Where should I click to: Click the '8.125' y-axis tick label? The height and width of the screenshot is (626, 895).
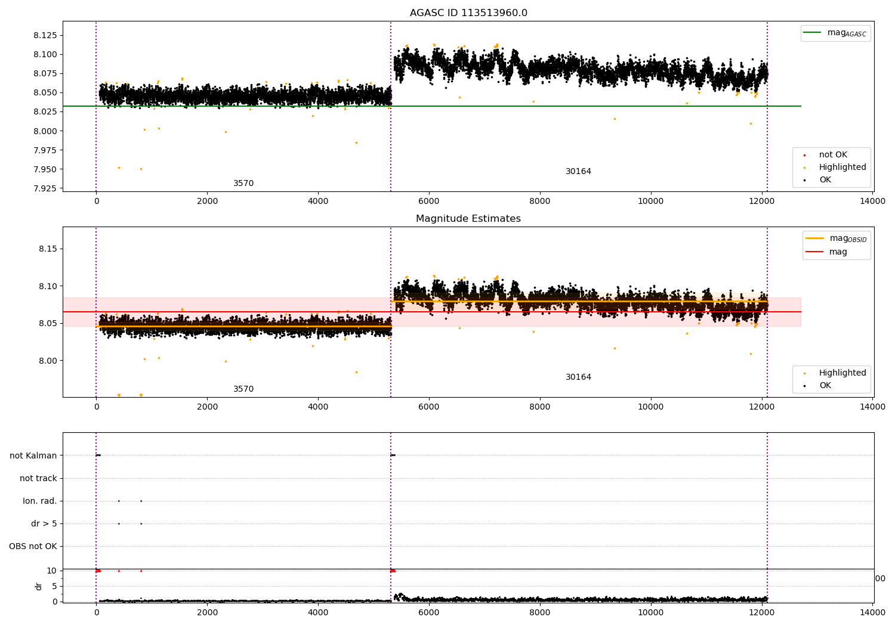45,35
